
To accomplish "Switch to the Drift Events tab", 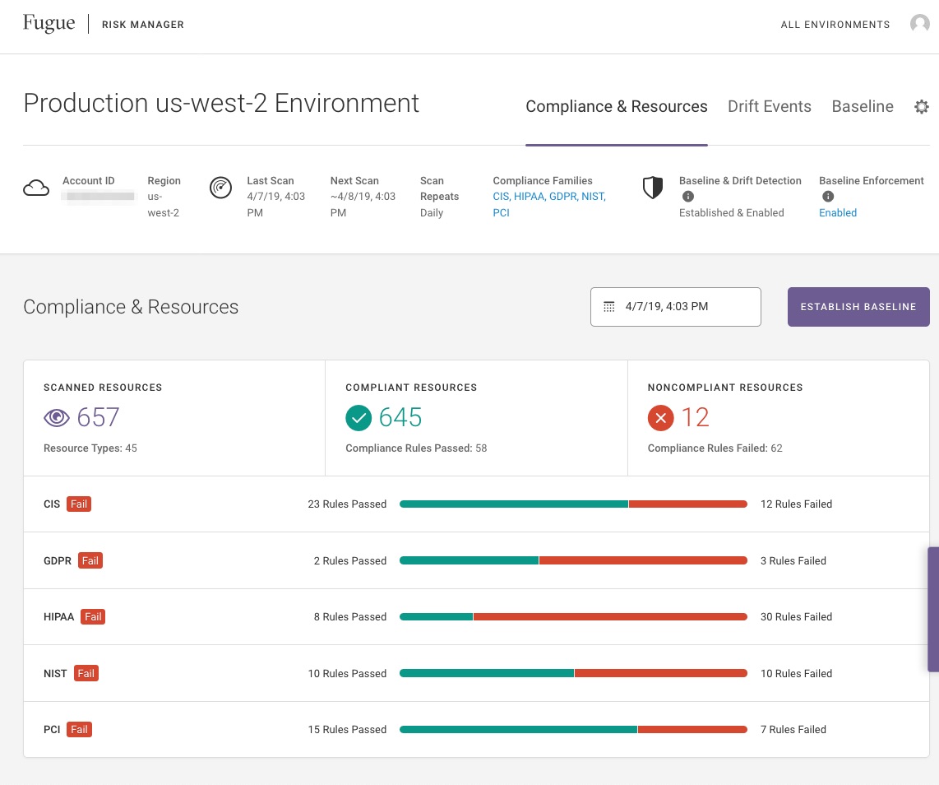I will click(769, 107).
